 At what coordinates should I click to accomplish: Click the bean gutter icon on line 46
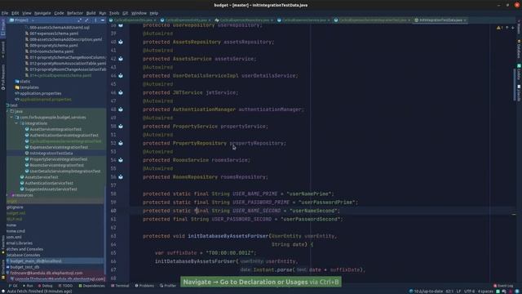[x=121, y=92]
